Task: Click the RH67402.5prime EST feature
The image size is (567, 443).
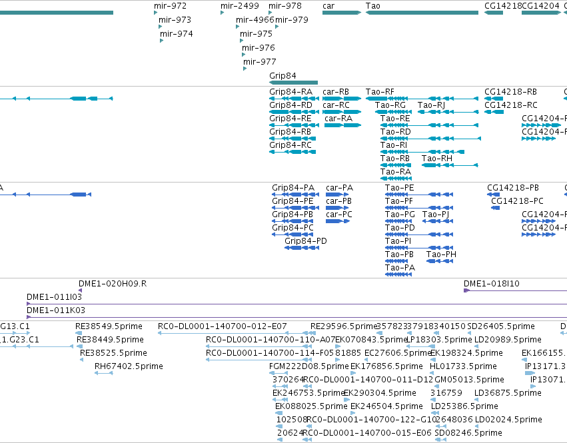Action: (104, 373)
